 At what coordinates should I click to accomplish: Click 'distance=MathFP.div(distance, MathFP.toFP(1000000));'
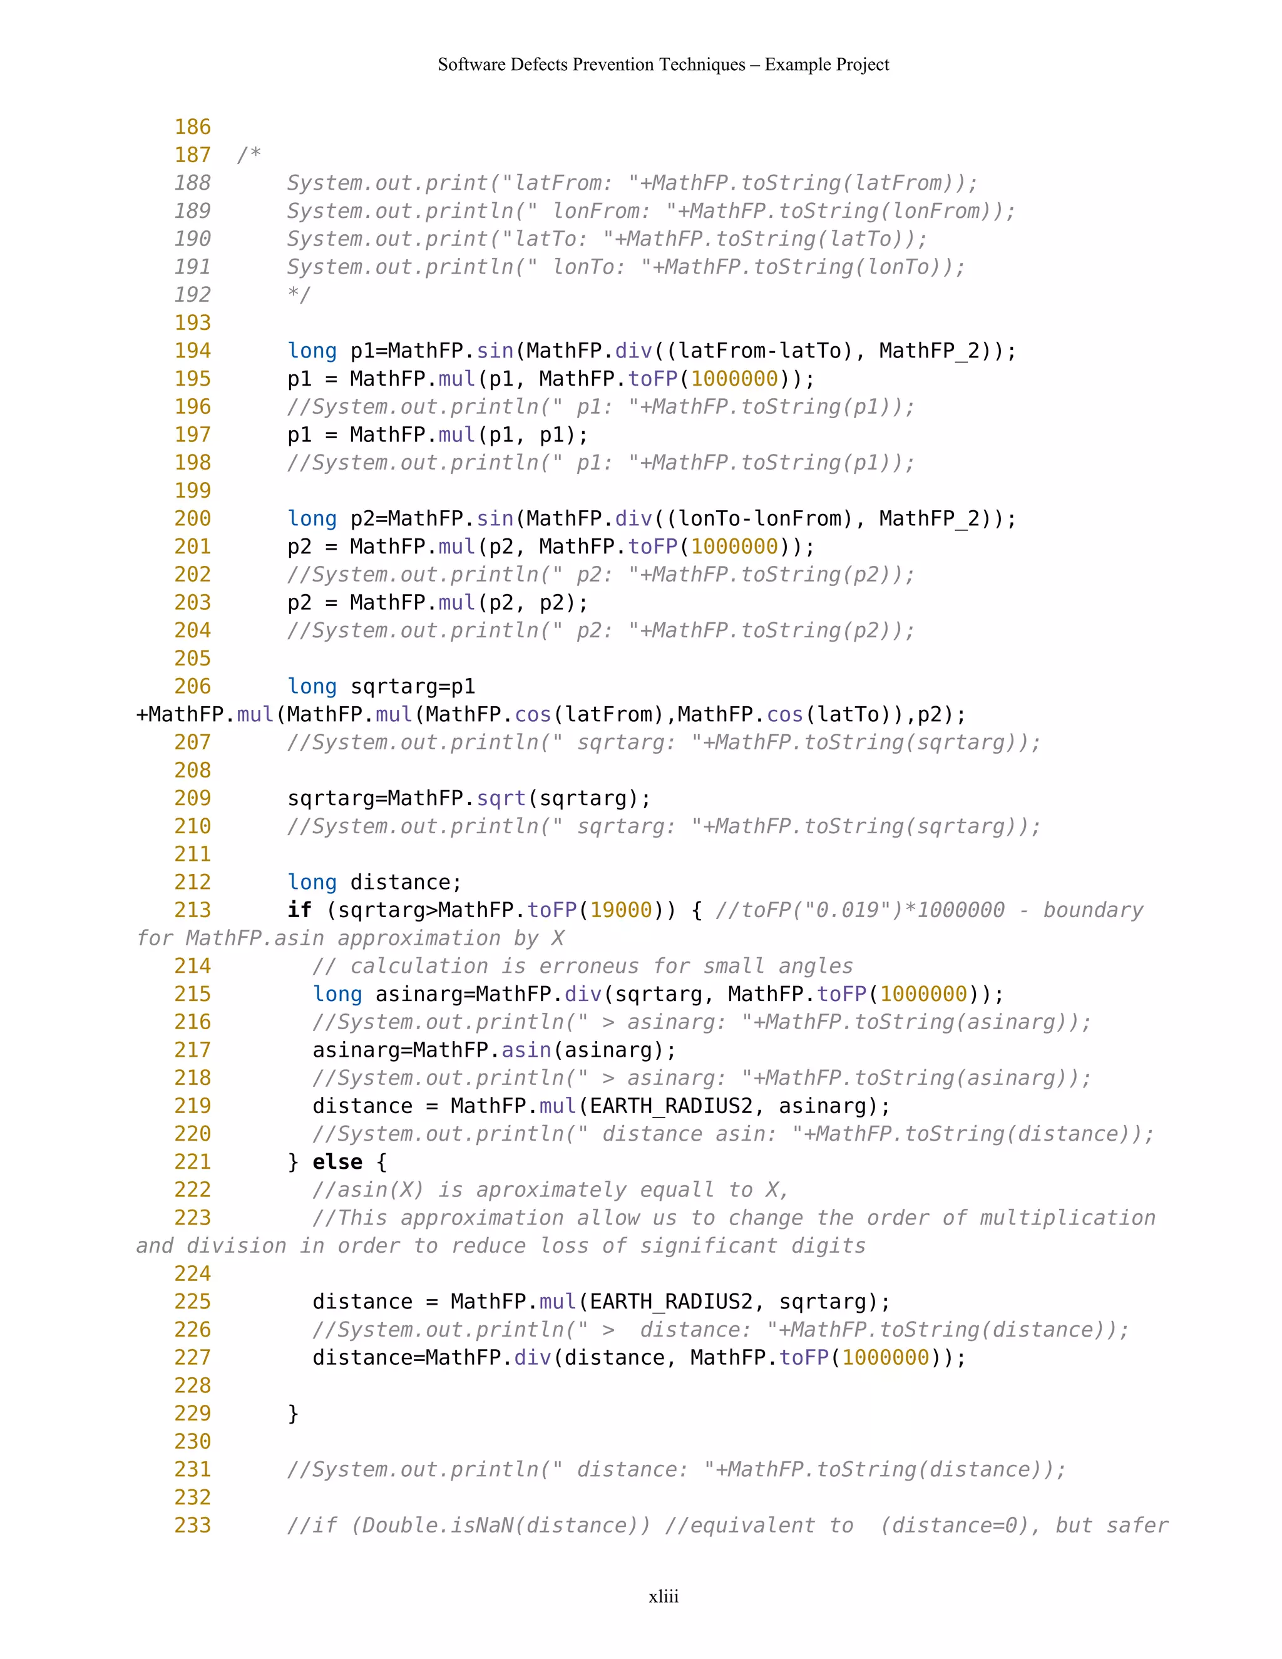(638, 1359)
